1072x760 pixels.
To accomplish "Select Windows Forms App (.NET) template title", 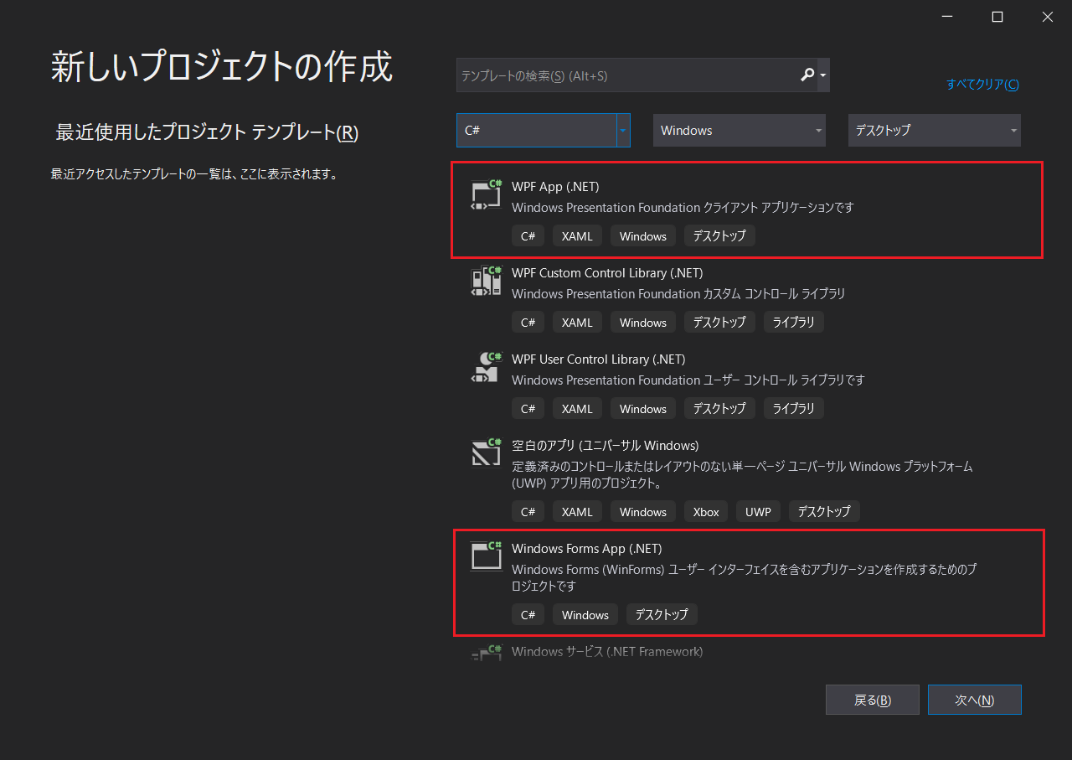I will (586, 549).
